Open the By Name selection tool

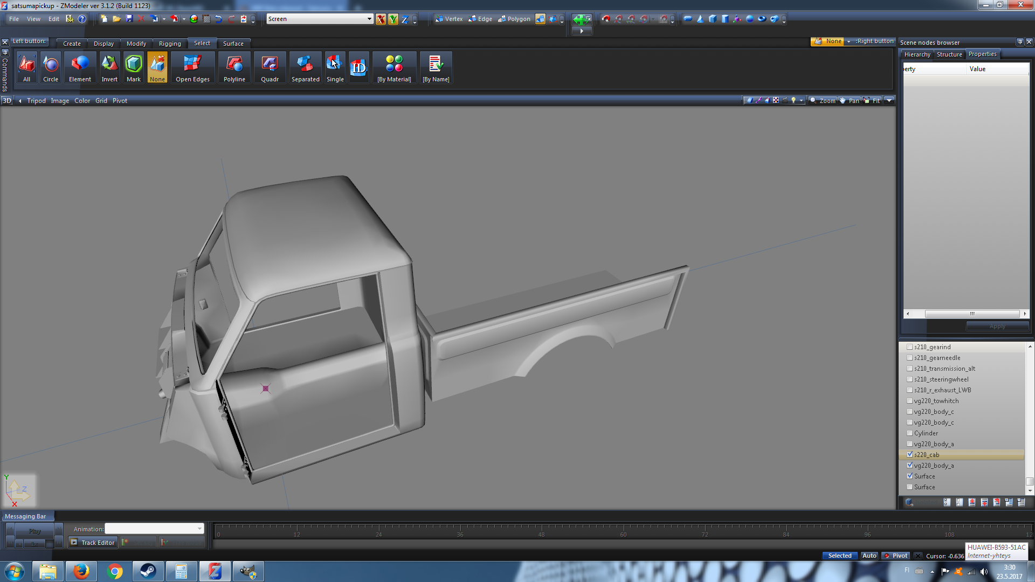pyautogui.click(x=436, y=68)
